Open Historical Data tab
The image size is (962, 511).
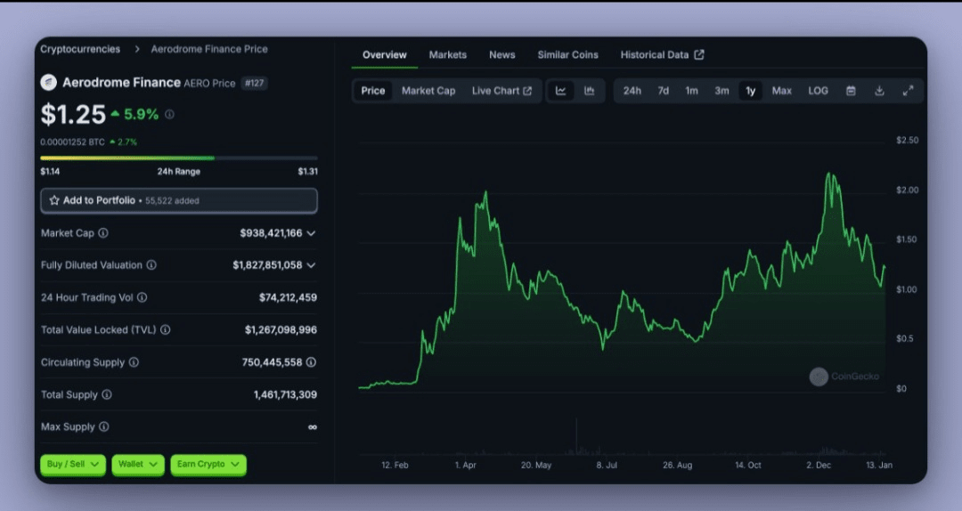pyautogui.click(x=662, y=54)
